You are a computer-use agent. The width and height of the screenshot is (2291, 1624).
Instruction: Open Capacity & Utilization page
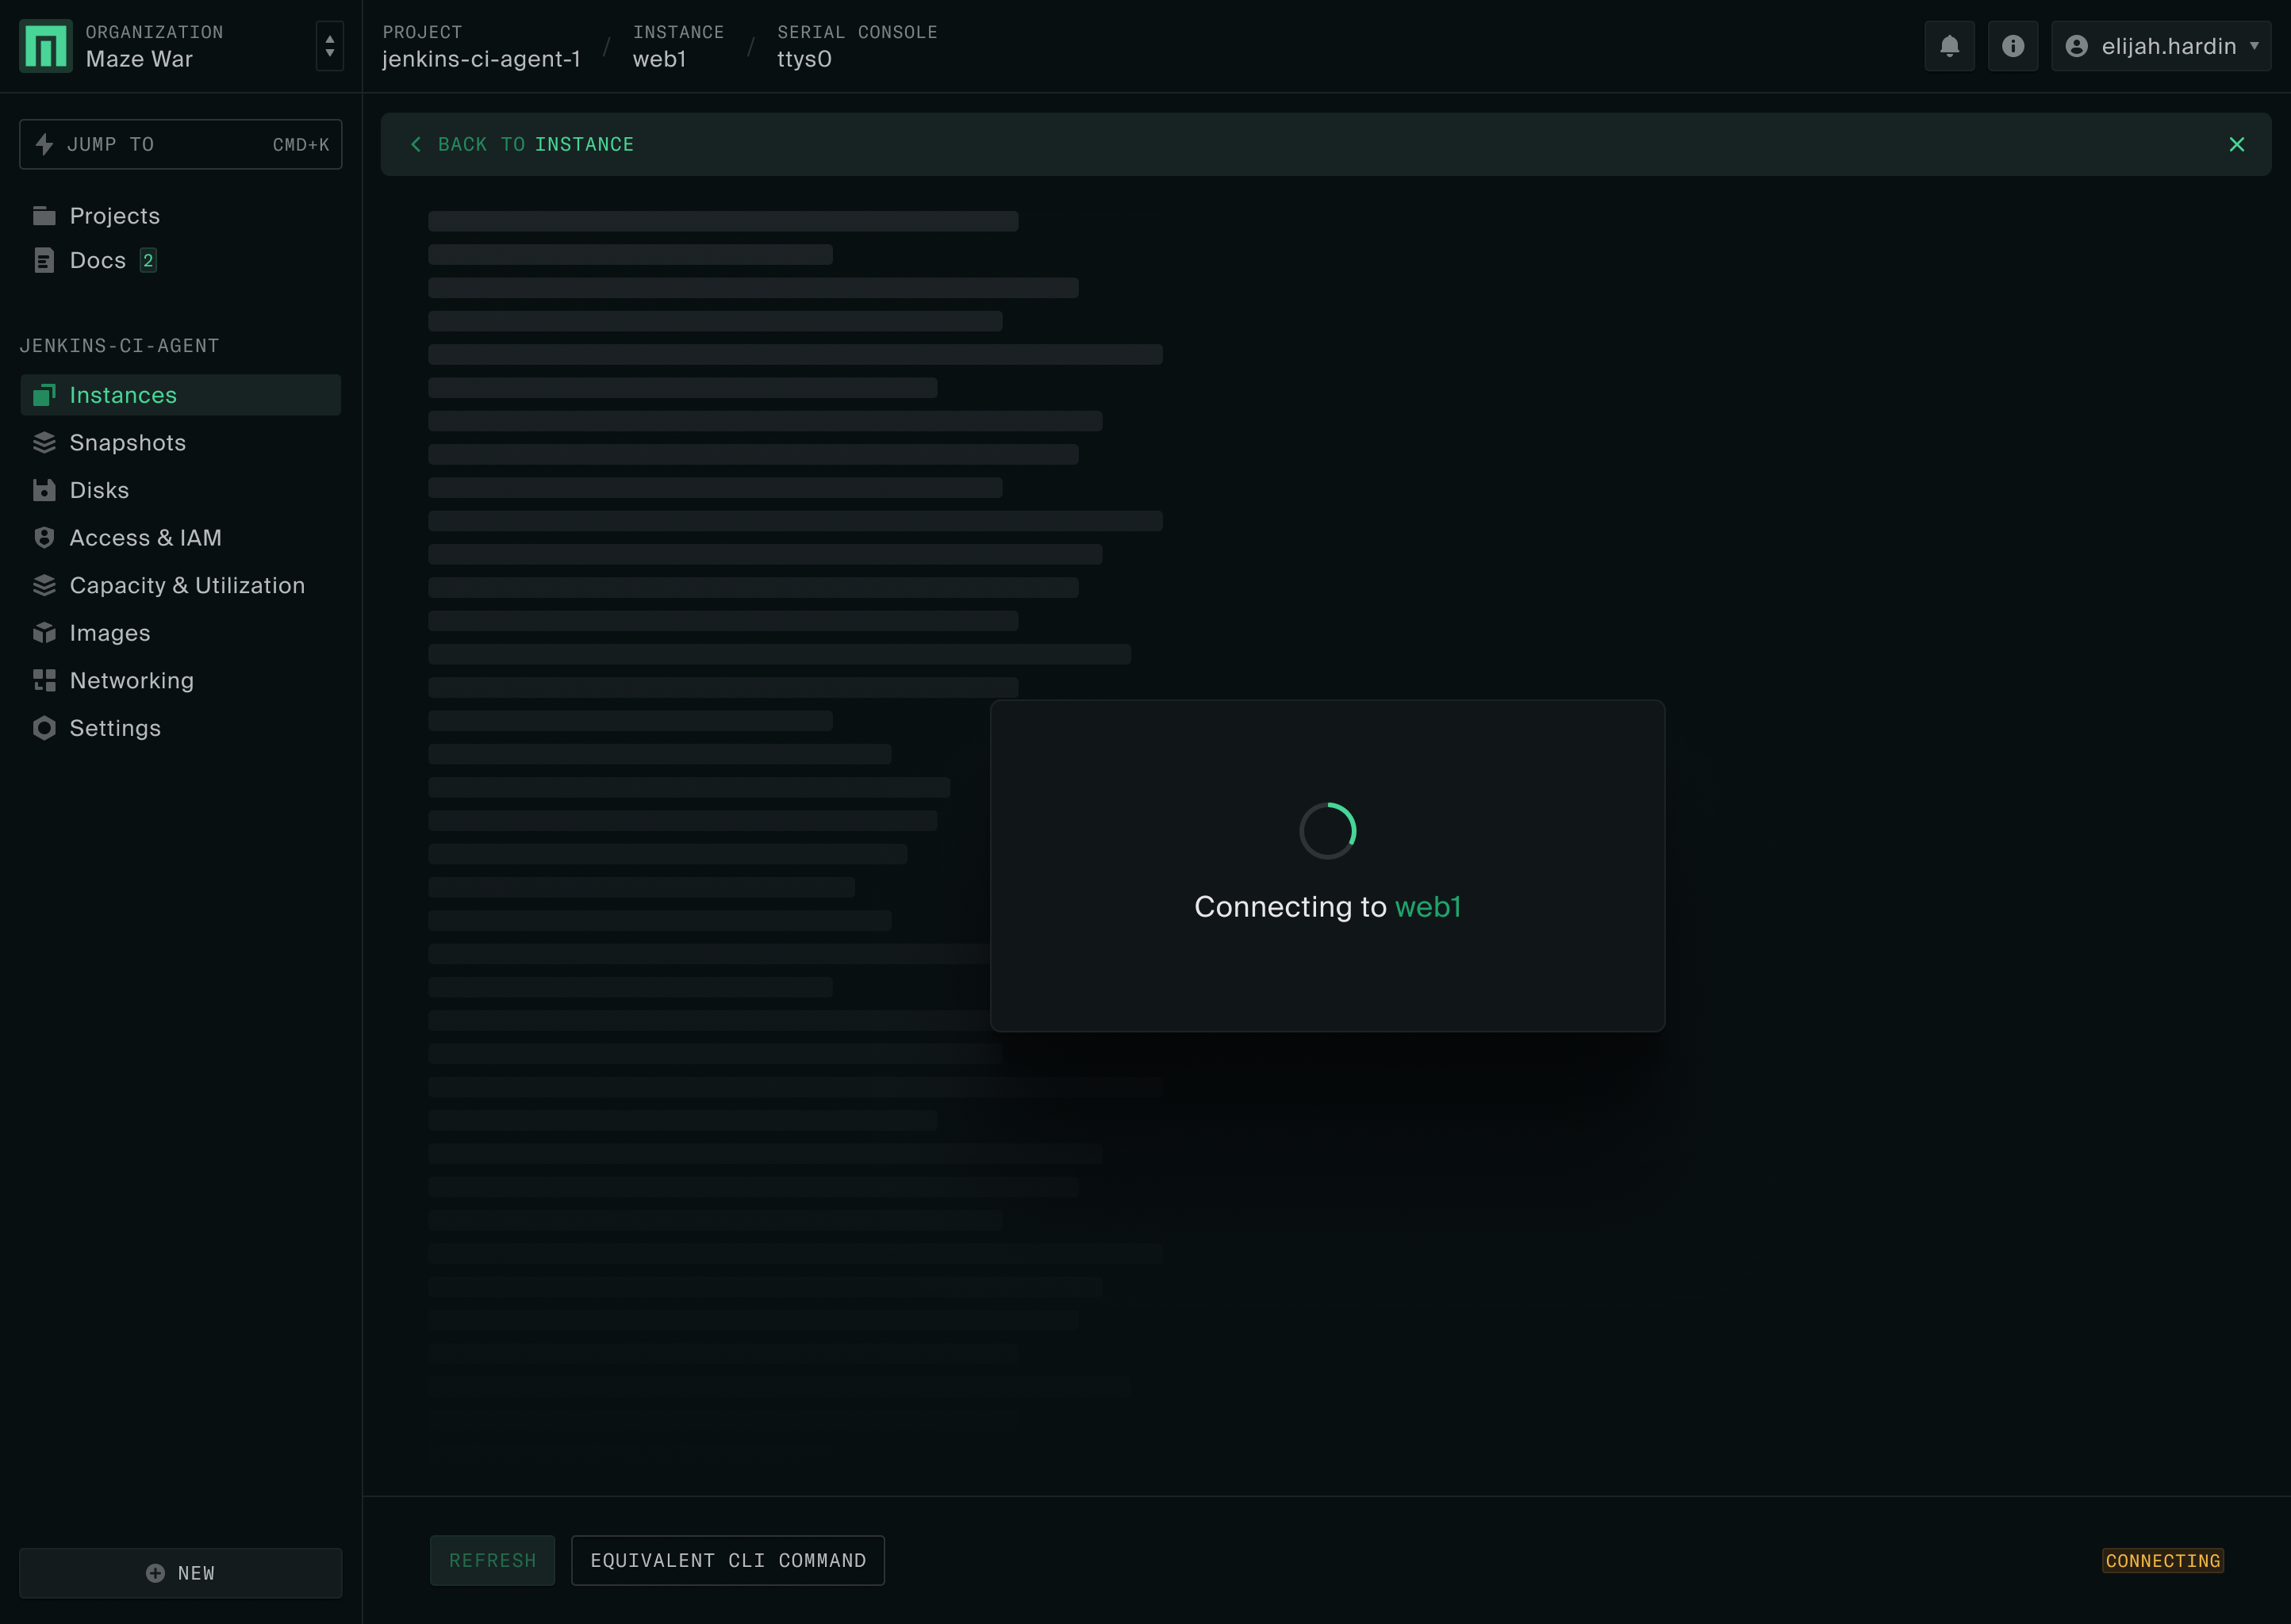[x=187, y=585]
